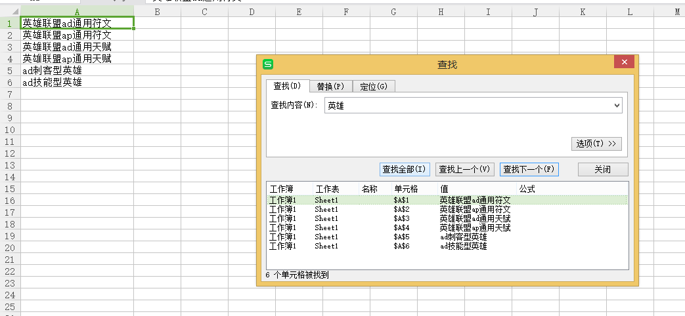The width and height of the screenshot is (685, 316).
Task: Expand search options with 选项(T) >>
Action: coord(596,144)
